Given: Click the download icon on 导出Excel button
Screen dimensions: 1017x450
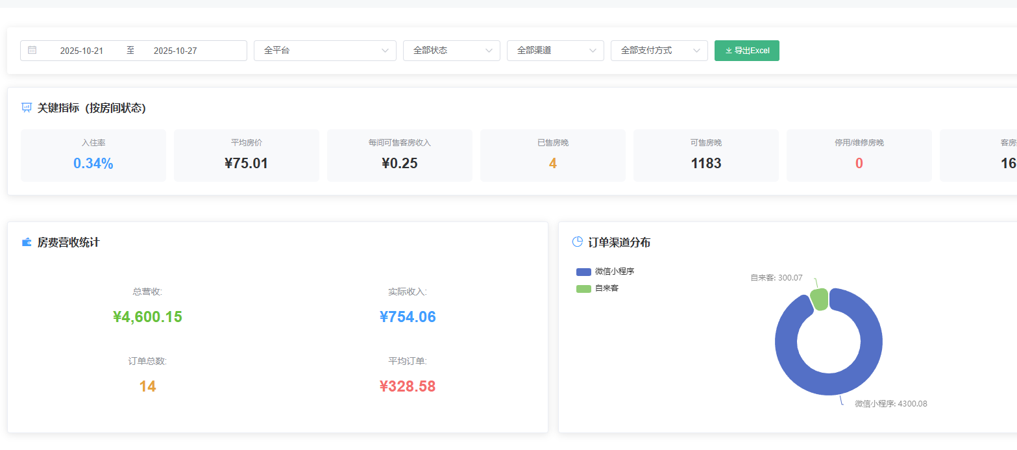Looking at the screenshot, I should (x=728, y=51).
